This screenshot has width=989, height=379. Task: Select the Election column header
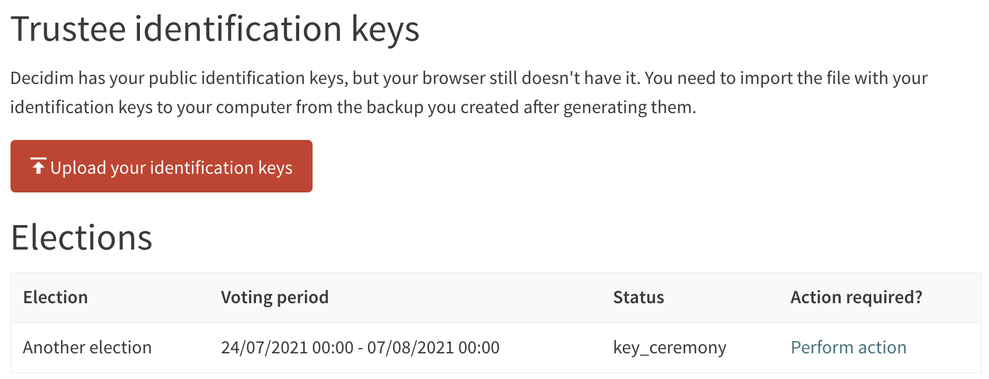click(55, 297)
